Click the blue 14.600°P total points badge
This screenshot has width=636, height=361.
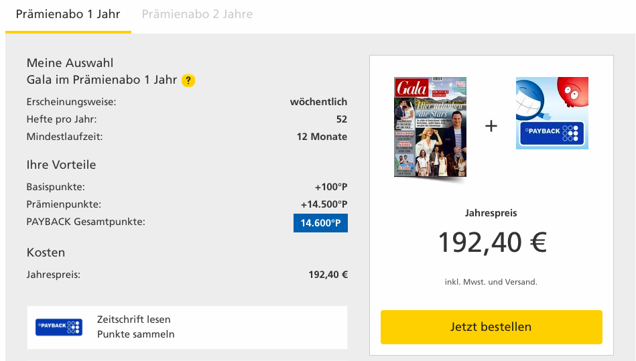click(x=320, y=222)
